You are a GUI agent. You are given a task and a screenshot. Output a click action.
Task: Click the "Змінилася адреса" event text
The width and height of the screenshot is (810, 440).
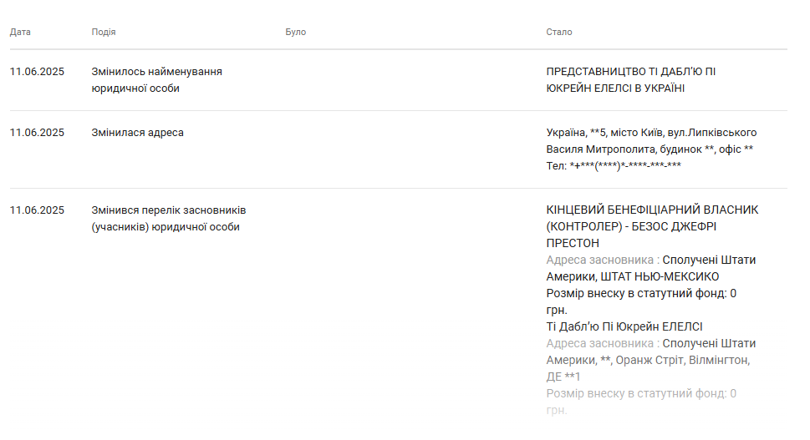pyautogui.click(x=137, y=133)
